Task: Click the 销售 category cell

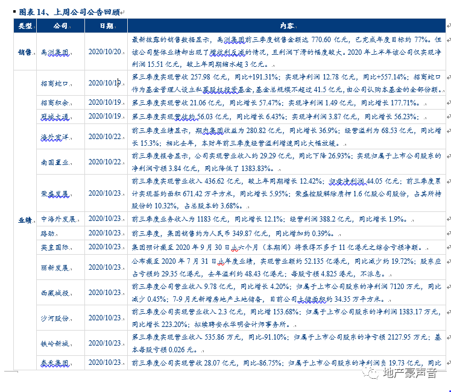Action: [x=25, y=52]
